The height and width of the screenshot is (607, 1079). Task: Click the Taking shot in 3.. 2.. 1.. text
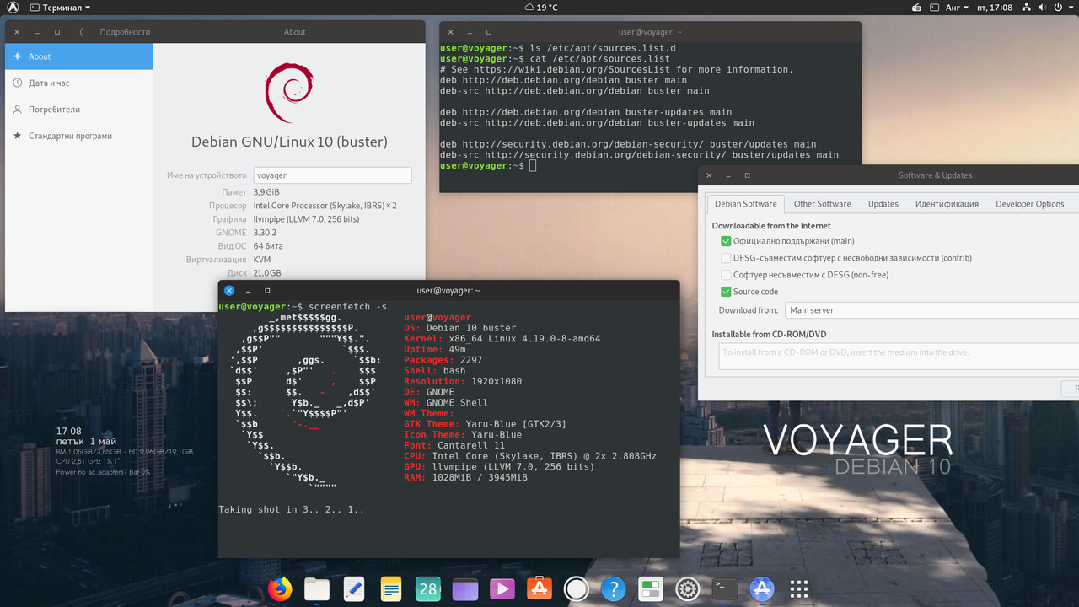(292, 509)
